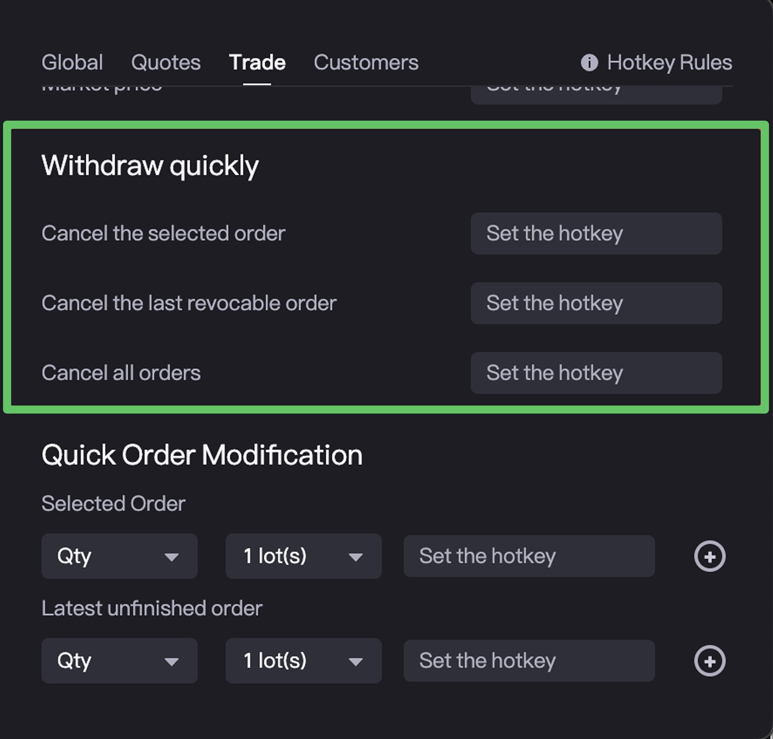Viewport: 773px width, 739px height.
Task: Click the Hotkey Rules info icon
Action: (589, 63)
